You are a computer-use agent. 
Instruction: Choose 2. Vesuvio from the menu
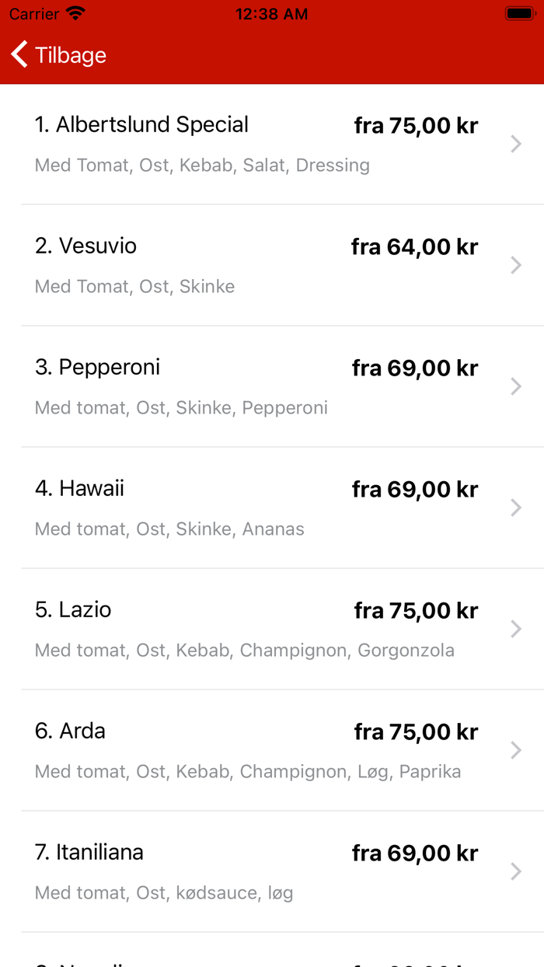click(x=85, y=246)
